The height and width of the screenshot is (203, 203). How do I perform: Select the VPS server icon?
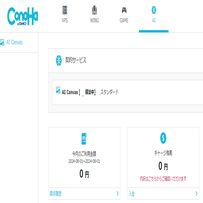coord(65,10)
